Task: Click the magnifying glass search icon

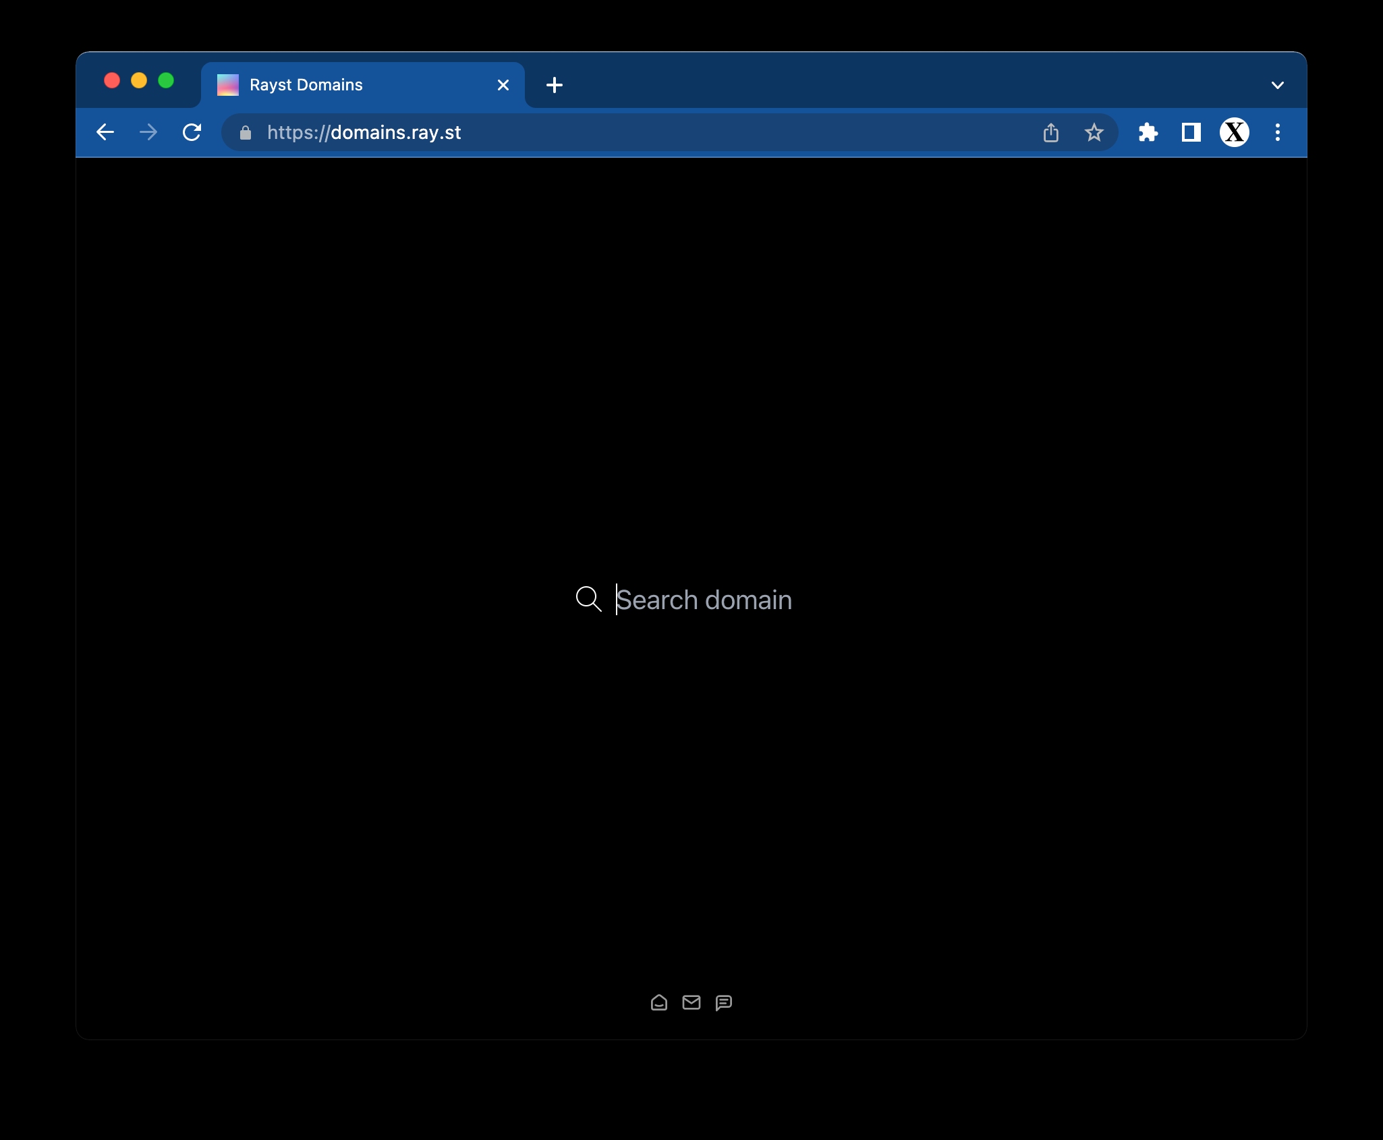Action: coord(588,599)
